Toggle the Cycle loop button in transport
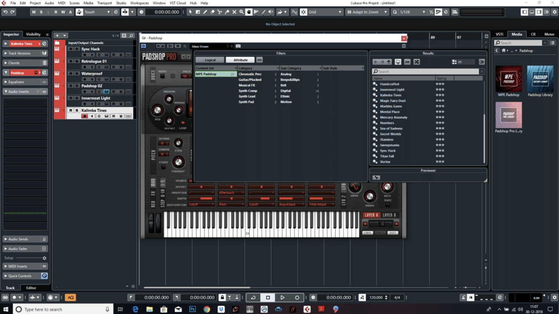Viewport: 559px width, 314px height. (x=253, y=297)
